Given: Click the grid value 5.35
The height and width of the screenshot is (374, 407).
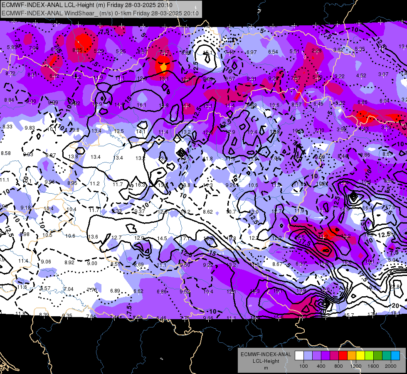Looking at the screenshot, I should (360, 49).
